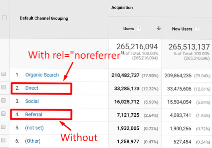
Task: Click the (265,510,696) new users total in parentheses
Action: pyautogui.click(x=197, y=58)
